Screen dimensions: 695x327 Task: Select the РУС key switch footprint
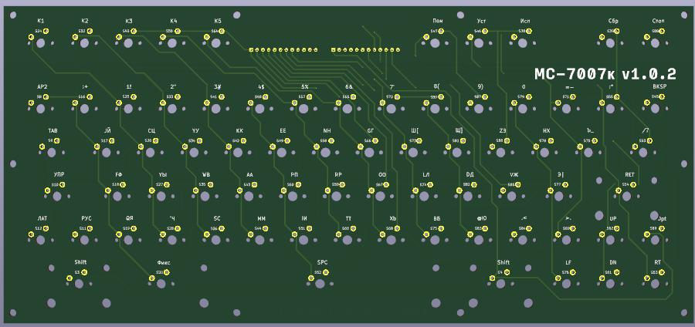click(x=86, y=241)
